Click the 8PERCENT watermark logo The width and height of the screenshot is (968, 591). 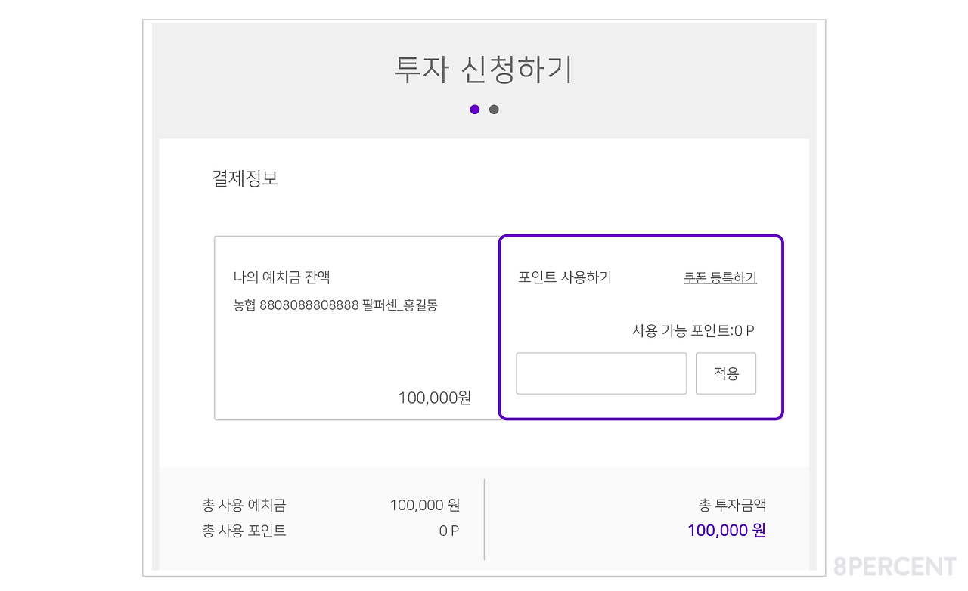pyautogui.click(x=895, y=567)
